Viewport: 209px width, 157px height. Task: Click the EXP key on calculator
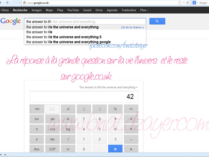click(53, 149)
